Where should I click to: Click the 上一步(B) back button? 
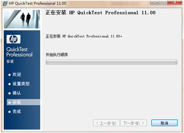pyautogui.click(x=106, y=123)
